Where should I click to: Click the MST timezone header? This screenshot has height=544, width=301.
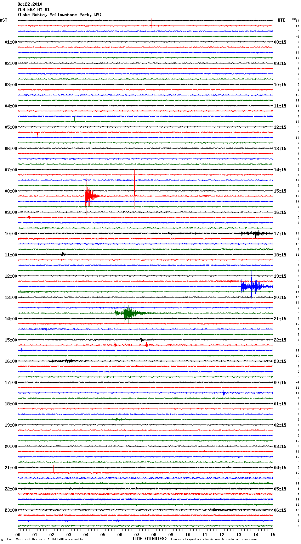pos(4,20)
